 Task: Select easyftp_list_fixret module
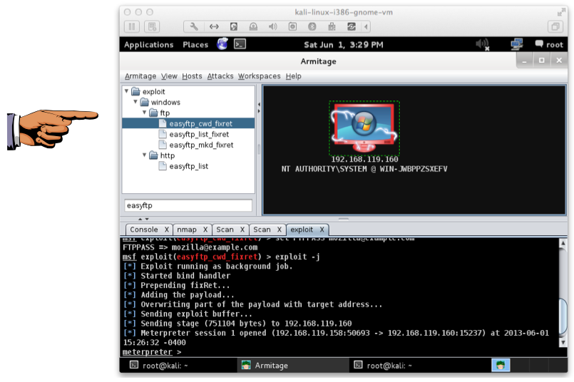(x=199, y=134)
